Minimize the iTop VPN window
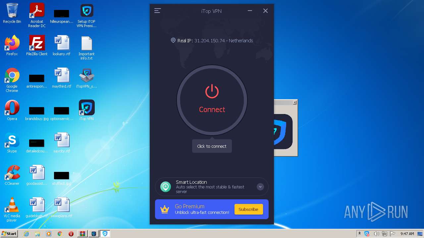 click(x=250, y=11)
